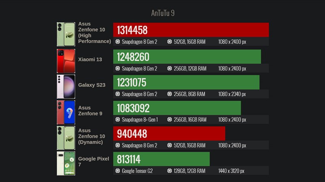The image size is (325, 182).
Task: Click the 256GB, 8GB RAM text
Action: (189, 94)
